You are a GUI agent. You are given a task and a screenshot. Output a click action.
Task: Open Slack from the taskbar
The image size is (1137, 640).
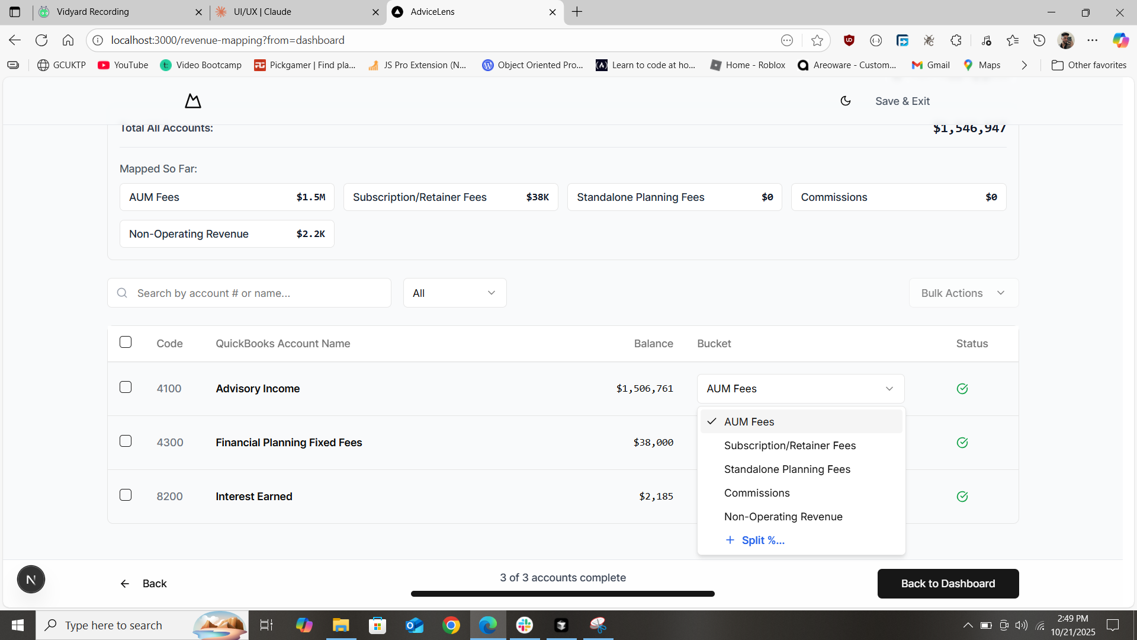tap(525, 625)
